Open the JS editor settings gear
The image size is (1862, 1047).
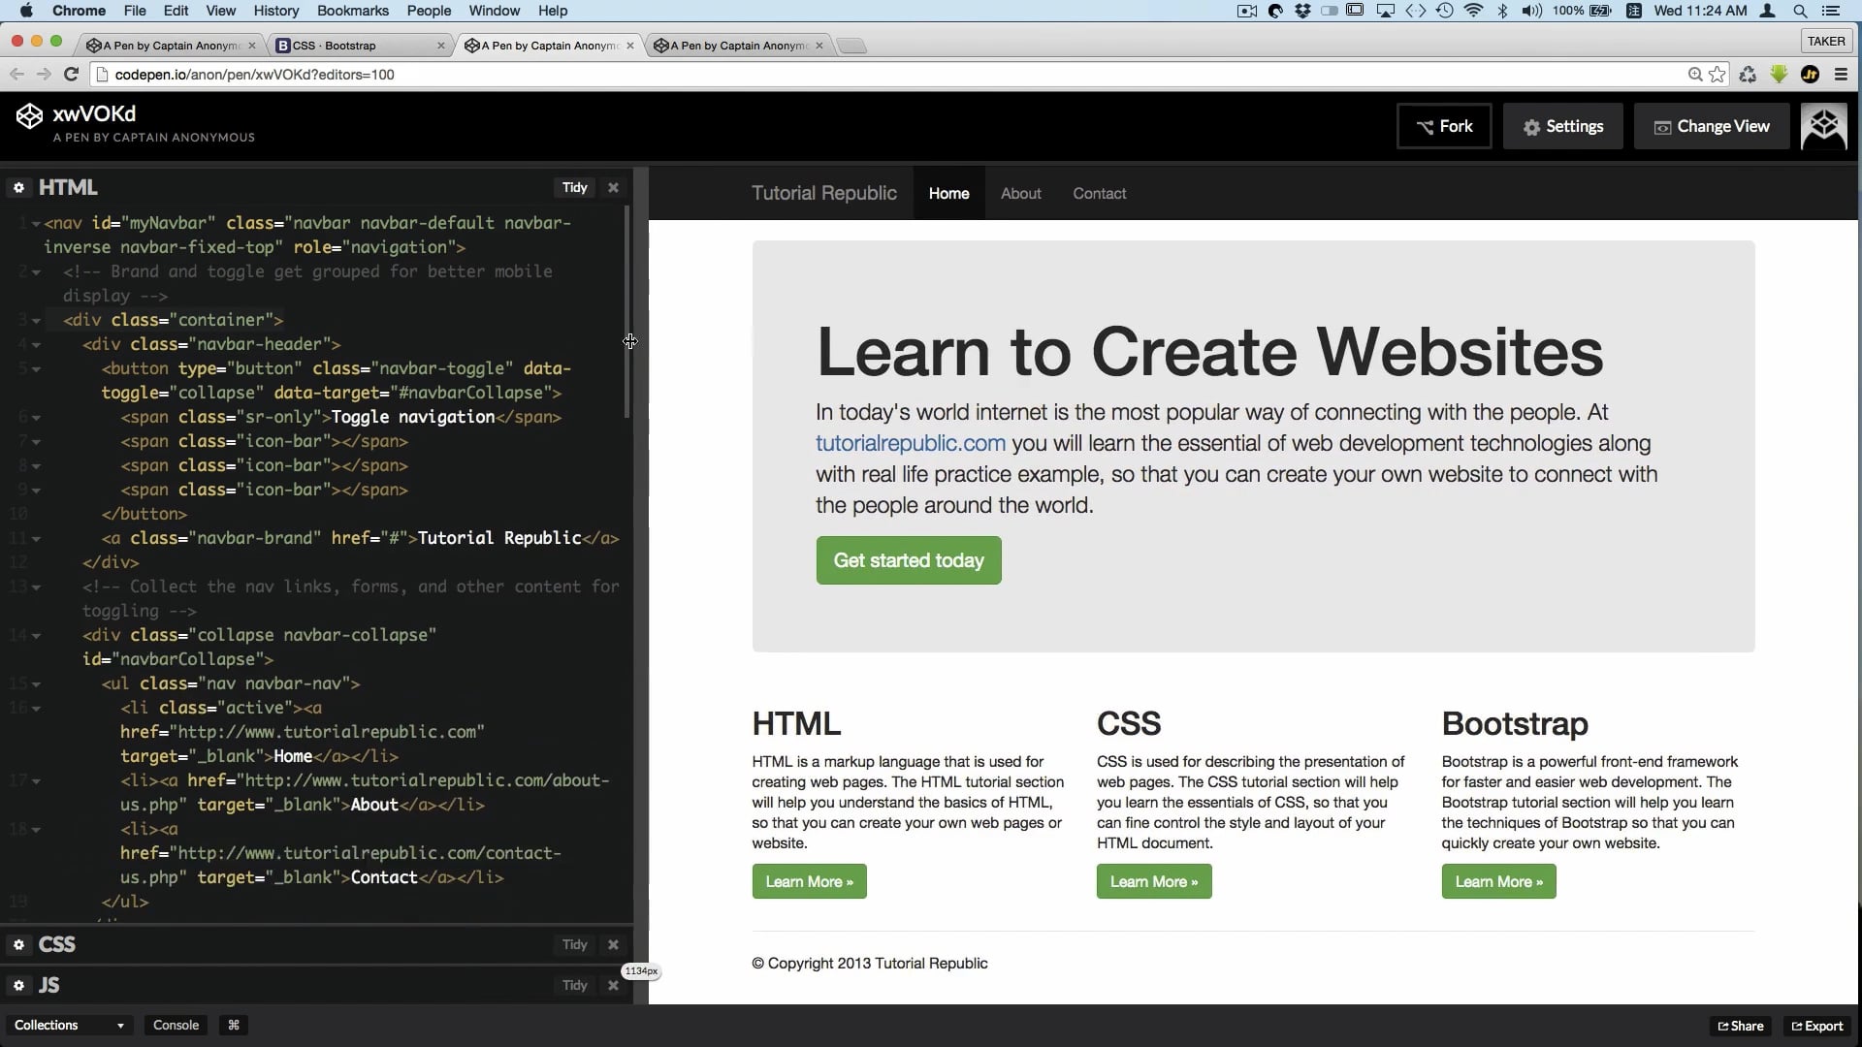18,986
